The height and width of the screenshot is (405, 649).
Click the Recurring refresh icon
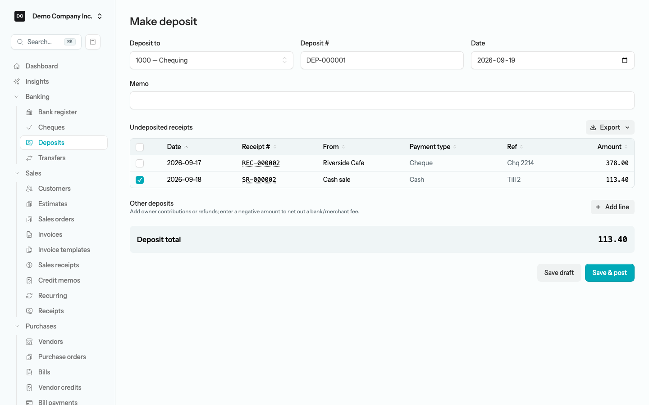point(29,296)
